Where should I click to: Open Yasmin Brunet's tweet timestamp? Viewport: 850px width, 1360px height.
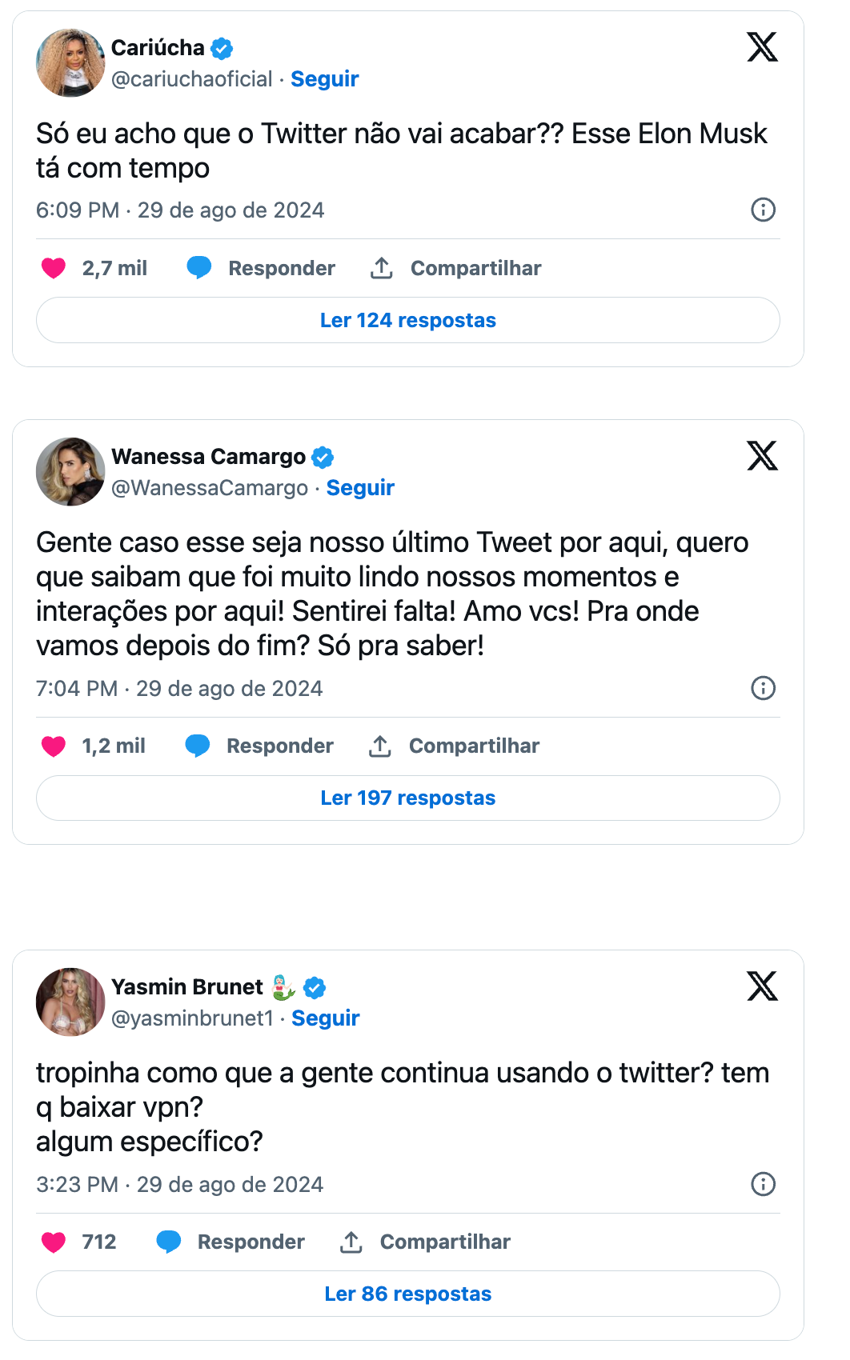click(180, 1184)
